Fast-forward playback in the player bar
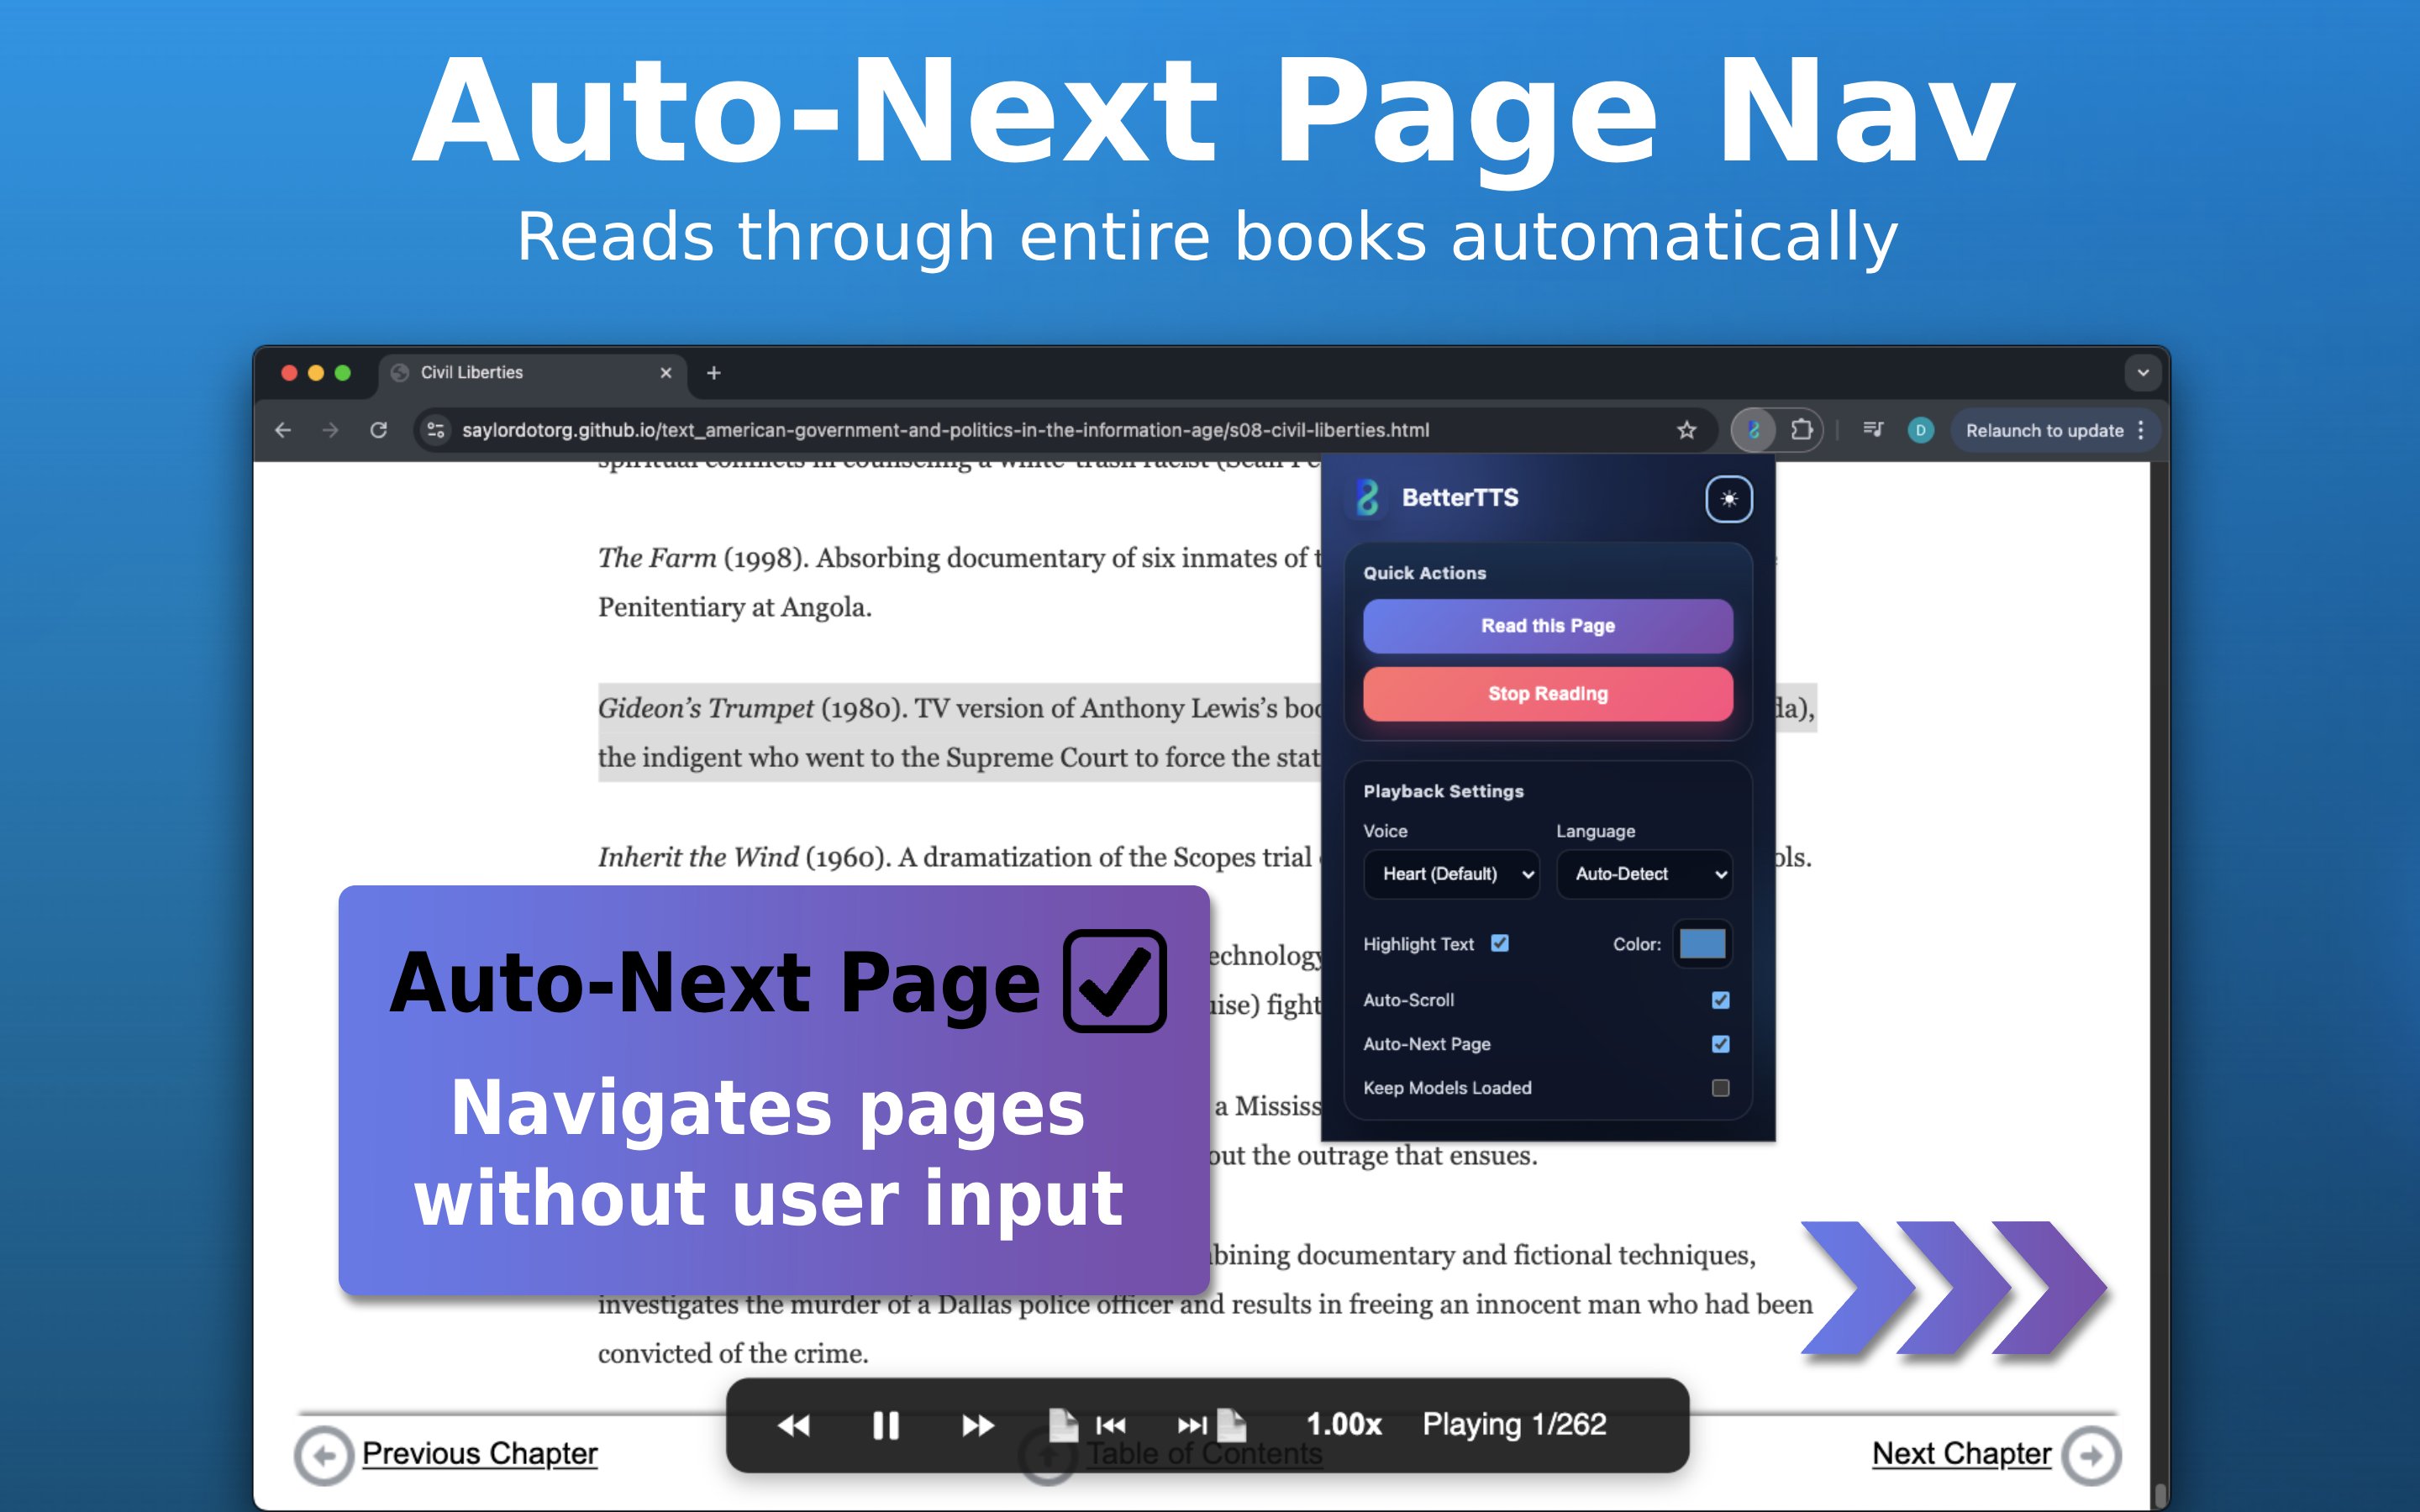The width and height of the screenshot is (2420, 1512). pos(978,1425)
